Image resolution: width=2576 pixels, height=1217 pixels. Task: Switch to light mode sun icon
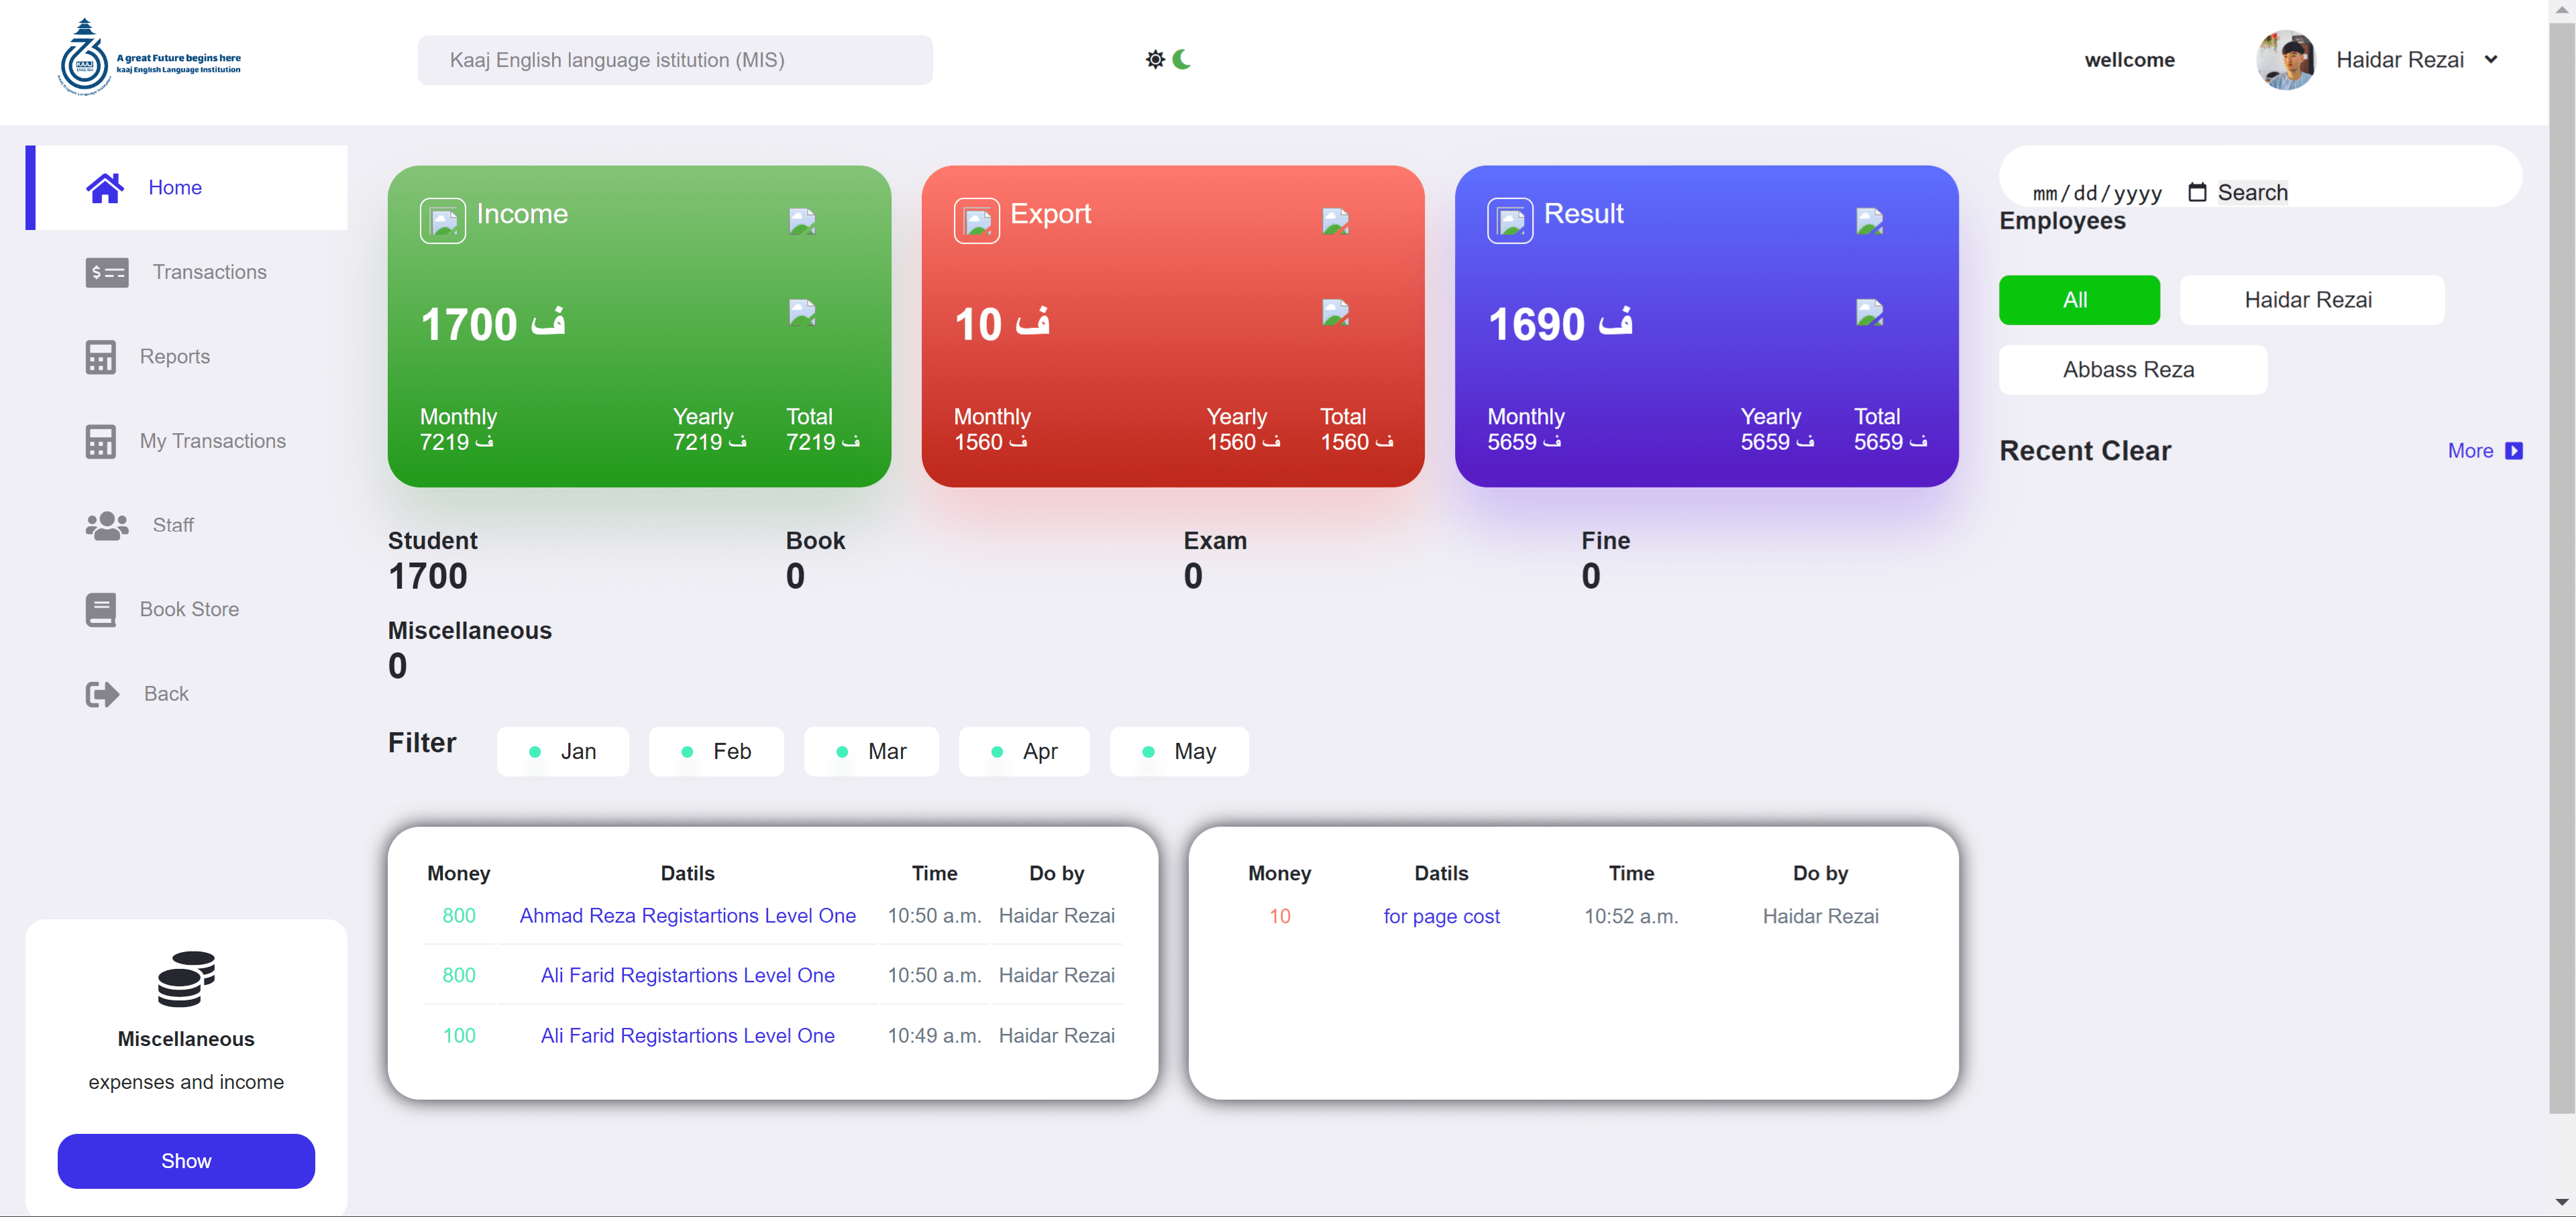coord(1155,60)
